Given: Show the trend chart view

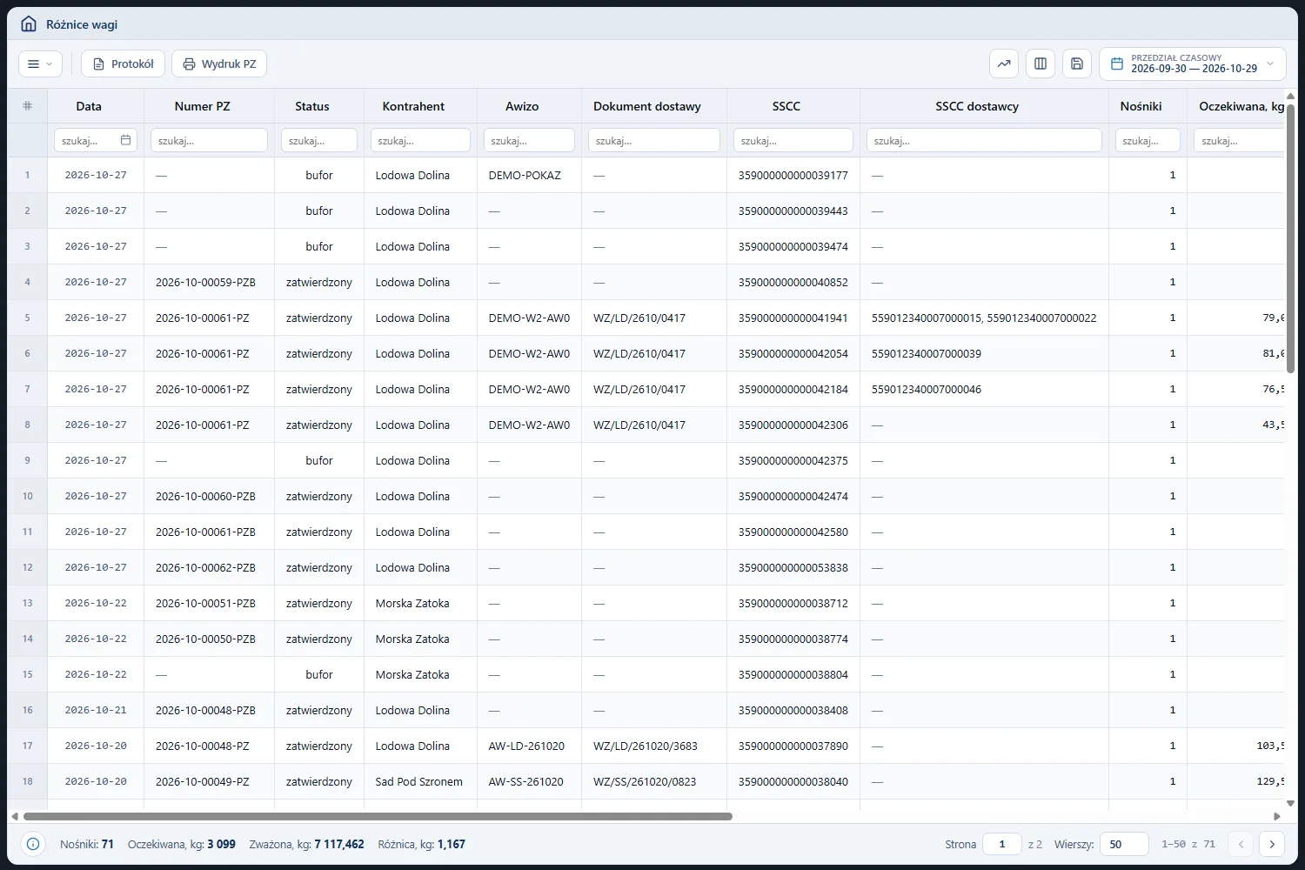Looking at the screenshot, I should click(1004, 64).
